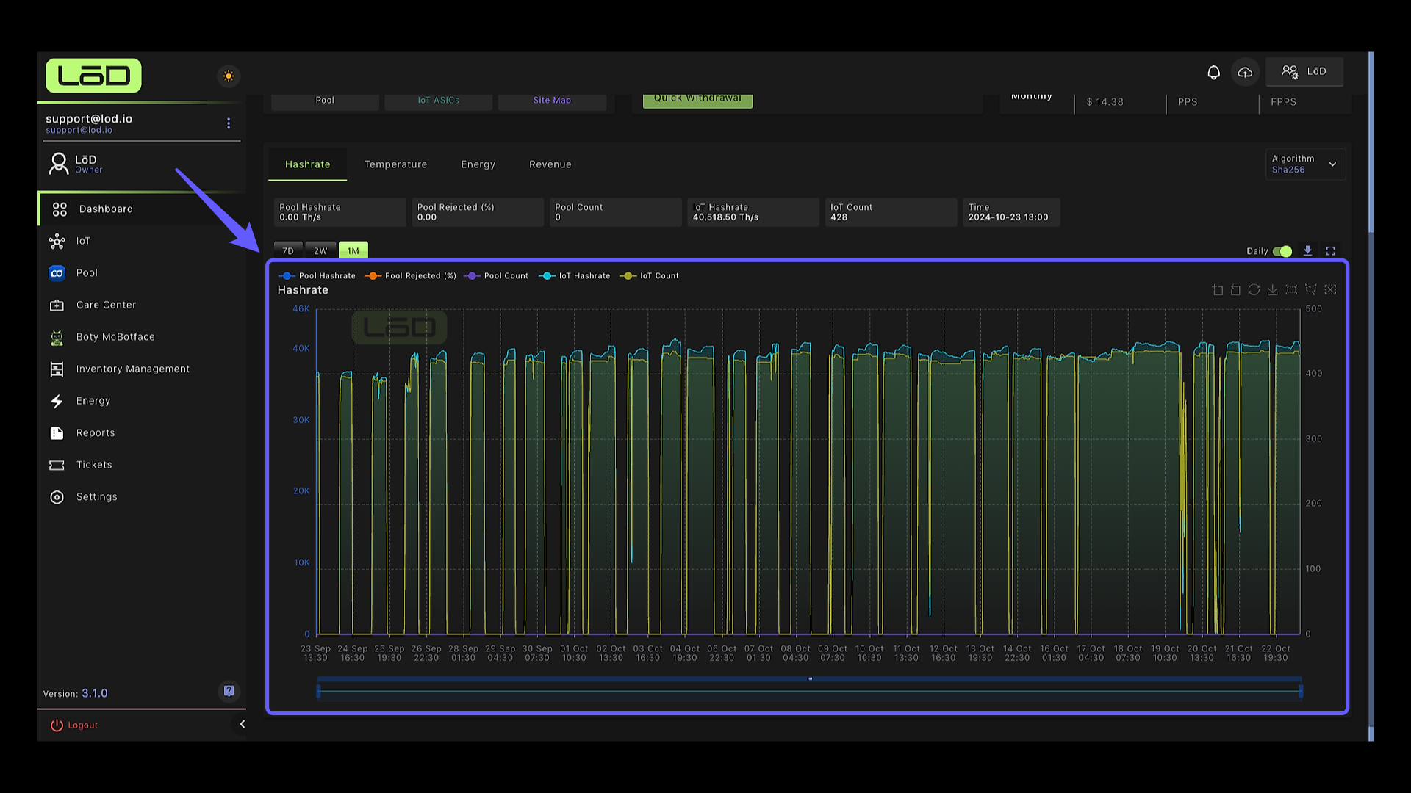
Task: Toggle the Daily switch
Action: point(1282,251)
